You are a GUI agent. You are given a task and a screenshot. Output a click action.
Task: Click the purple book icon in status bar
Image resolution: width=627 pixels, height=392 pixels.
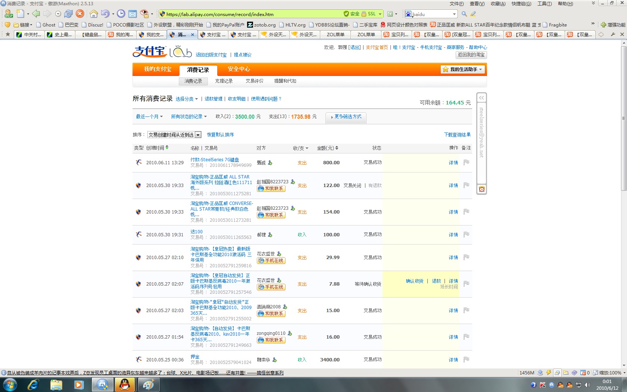pyautogui.click(x=574, y=373)
